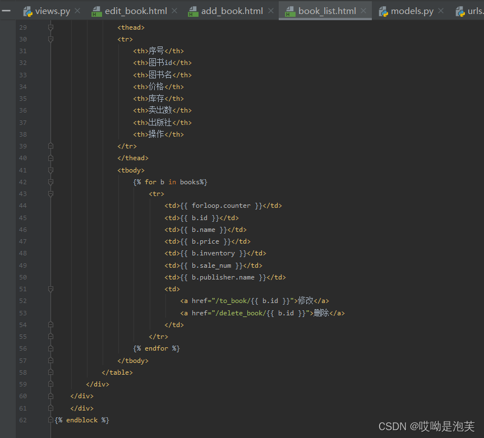
Task: Toggle fold marker at line 57
Action: click(50, 360)
